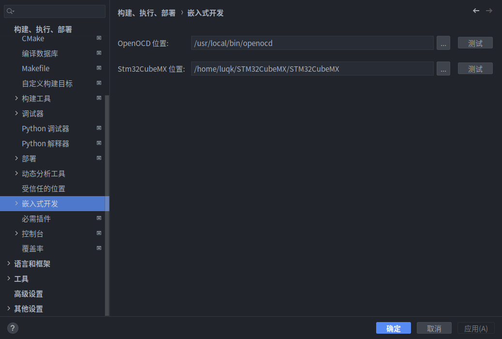Test the OpenOCD path with 测试 button
The height and width of the screenshot is (339, 502).
(475, 43)
